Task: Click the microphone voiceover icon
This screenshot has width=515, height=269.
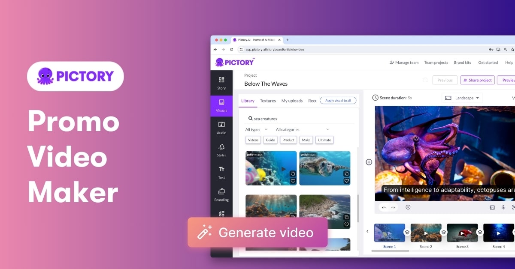Action: click(x=503, y=207)
